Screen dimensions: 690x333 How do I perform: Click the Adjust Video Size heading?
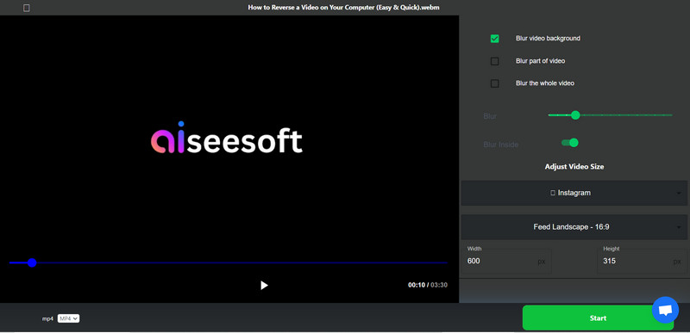574,167
